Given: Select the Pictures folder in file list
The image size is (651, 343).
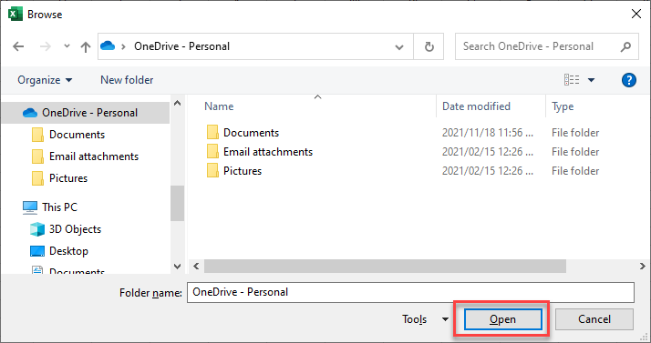Looking at the screenshot, I should [234, 171].
